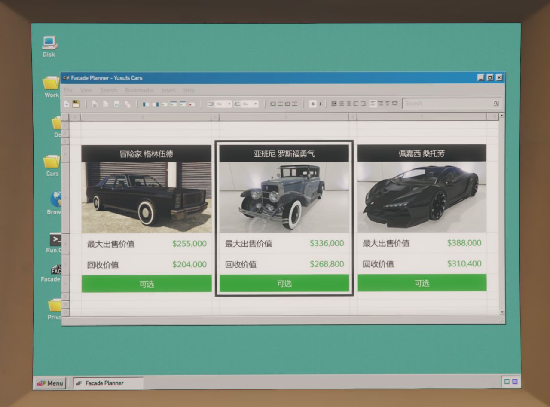Image resolution: width=550 pixels, height=407 pixels.
Task: Select the 亚班尼 罗斯福勇气 vintage car photo
Action: 284,197
